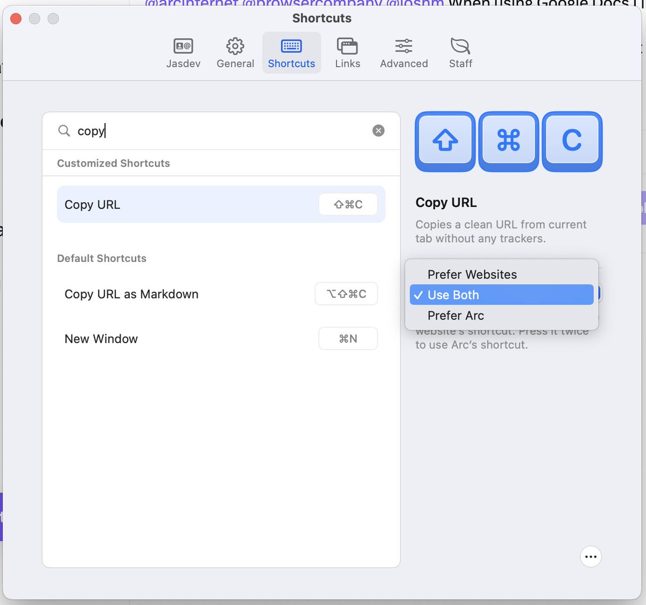This screenshot has height=605, width=646.
Task: Click the Customized Shortcuts section header
Action: pyautogui.click(x=114, y=163)
